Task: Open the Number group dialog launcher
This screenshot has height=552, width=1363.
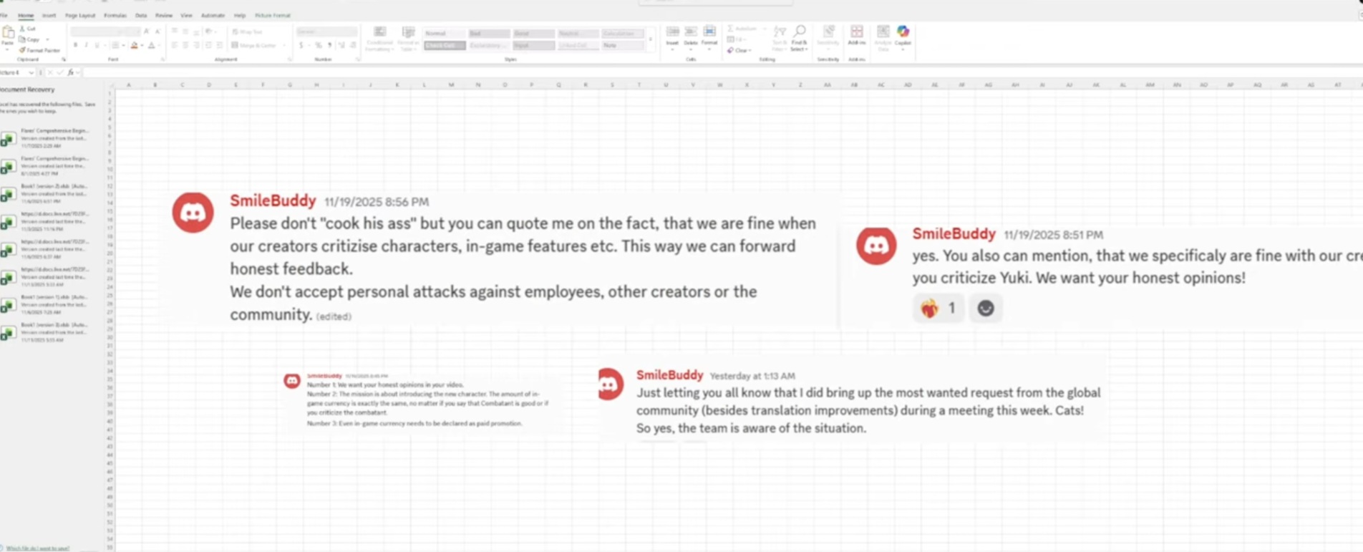Action: [x=357, y=59]
